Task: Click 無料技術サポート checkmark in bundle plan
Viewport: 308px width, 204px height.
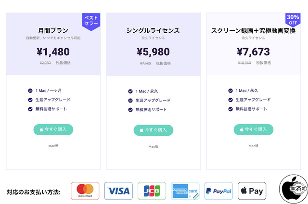Action: [231, 109]
